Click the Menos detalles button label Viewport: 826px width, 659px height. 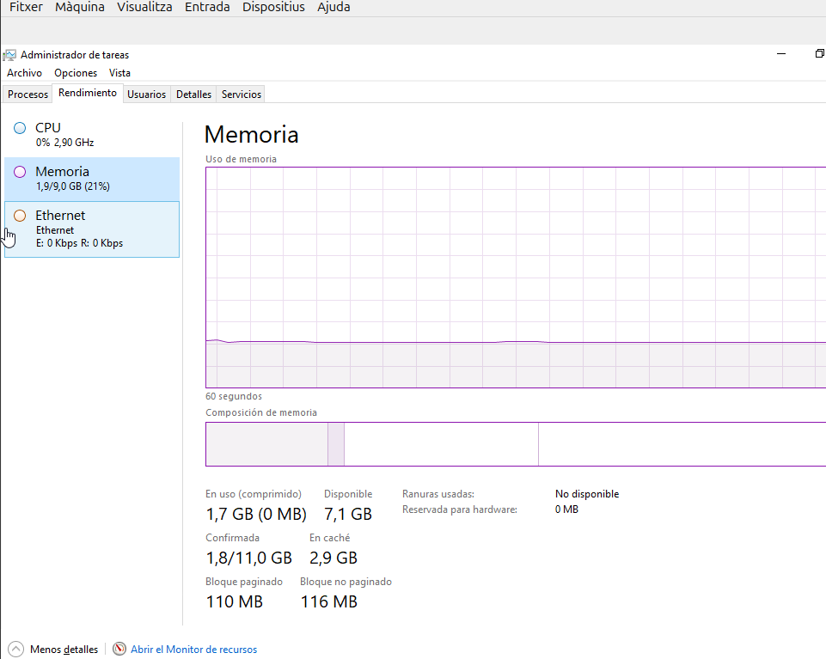click(x=64, y=650)
